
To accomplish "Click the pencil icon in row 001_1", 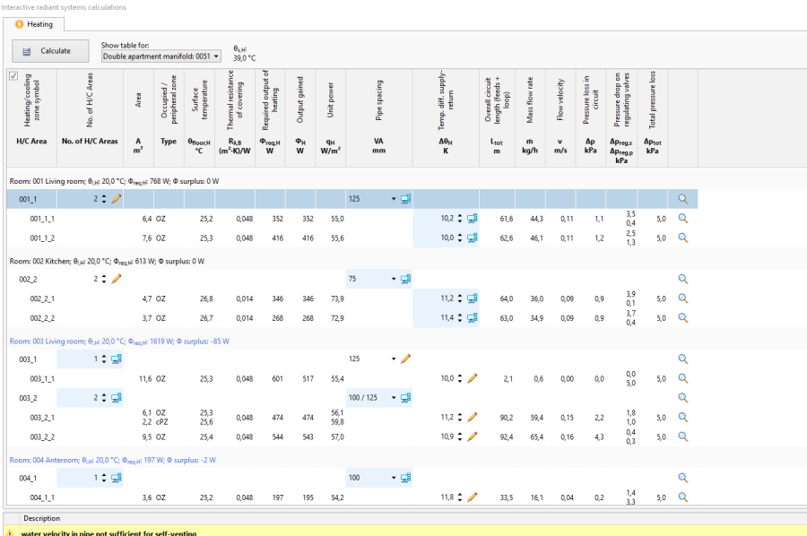I will [117, 199].
